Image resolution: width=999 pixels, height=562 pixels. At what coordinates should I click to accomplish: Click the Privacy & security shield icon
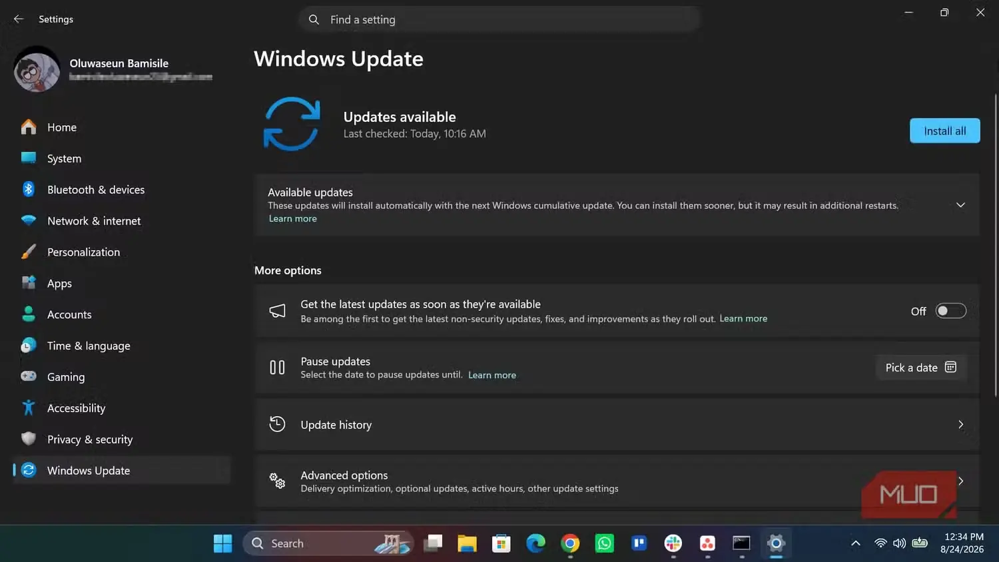coord(29,439)
